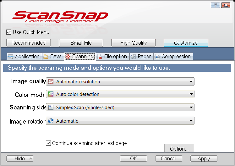Toggle the Use Quick Menu checkbox

tap(9, 32)
